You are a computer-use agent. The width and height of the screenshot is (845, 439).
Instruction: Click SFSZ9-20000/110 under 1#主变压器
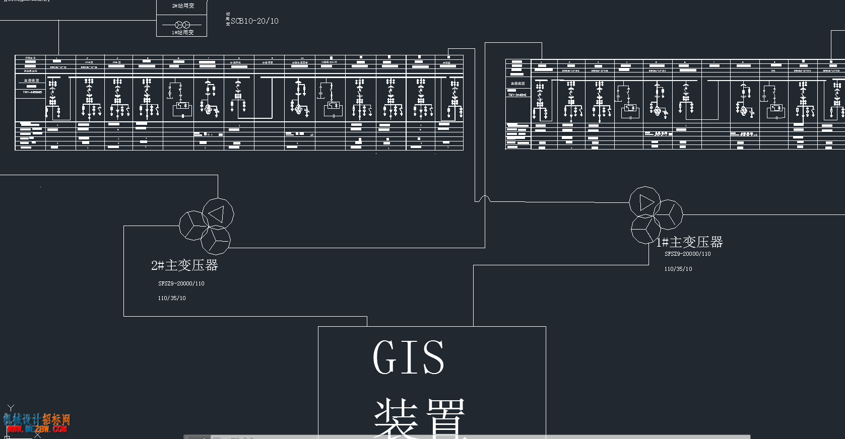click(688, 254)
